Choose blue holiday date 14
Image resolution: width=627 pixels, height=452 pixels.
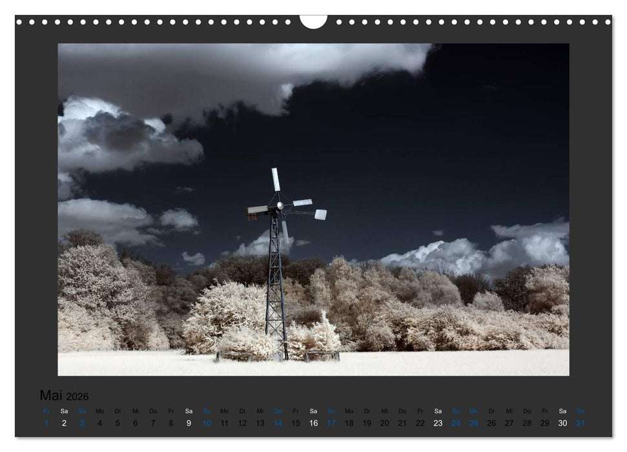point(278,423)
